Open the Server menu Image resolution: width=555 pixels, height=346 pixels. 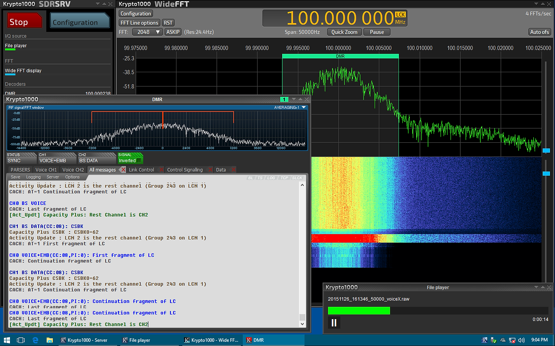(x=53, y=177)
